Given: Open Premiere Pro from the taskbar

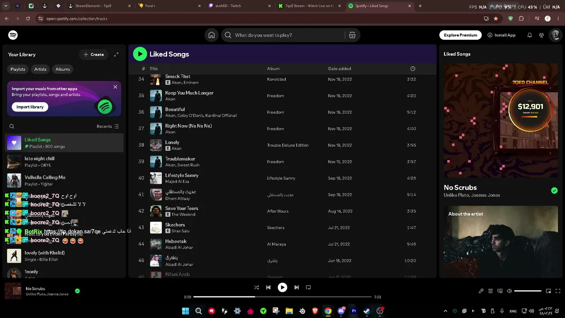Looking at the screenshot, I should point(354,311).
